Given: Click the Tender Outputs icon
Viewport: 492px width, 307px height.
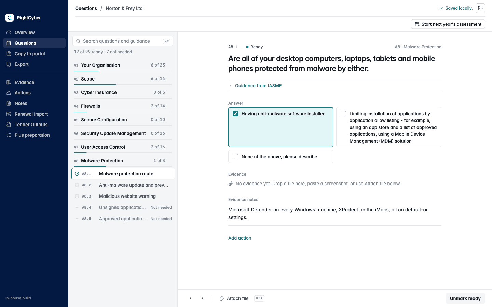Looking at the screenshot, I should [x=9, y=125].
